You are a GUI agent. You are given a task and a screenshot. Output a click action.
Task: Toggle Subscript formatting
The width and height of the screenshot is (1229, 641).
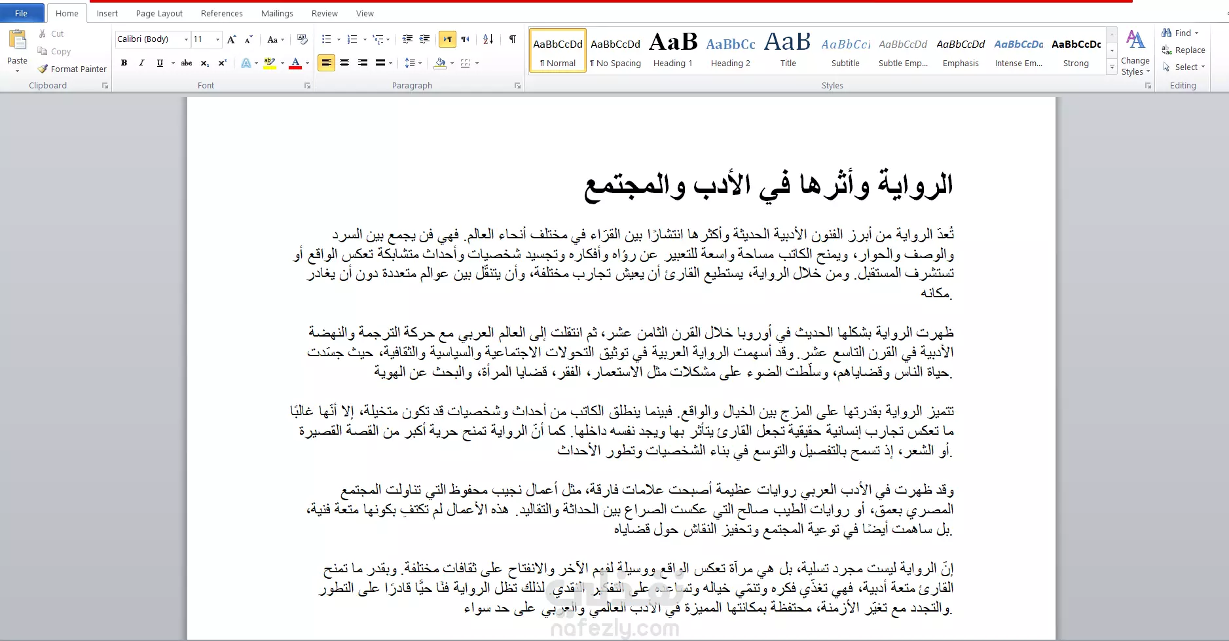tap(205, 63)
